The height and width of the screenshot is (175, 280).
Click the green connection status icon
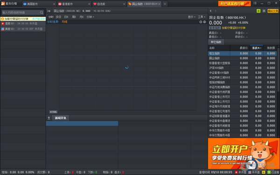pyautogui.click(x=269, y=172)
